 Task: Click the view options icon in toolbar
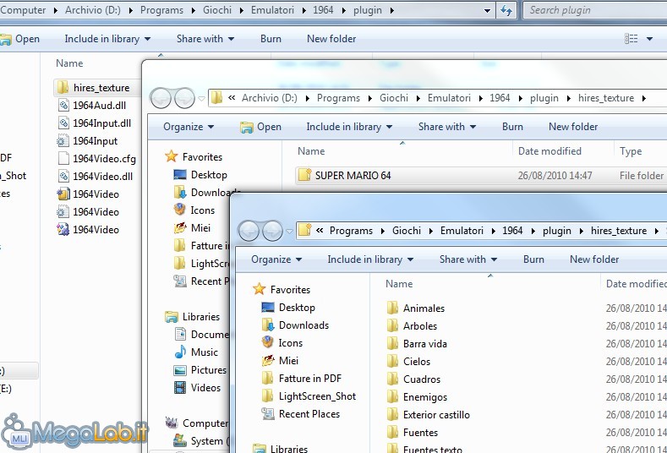(631, 39)
